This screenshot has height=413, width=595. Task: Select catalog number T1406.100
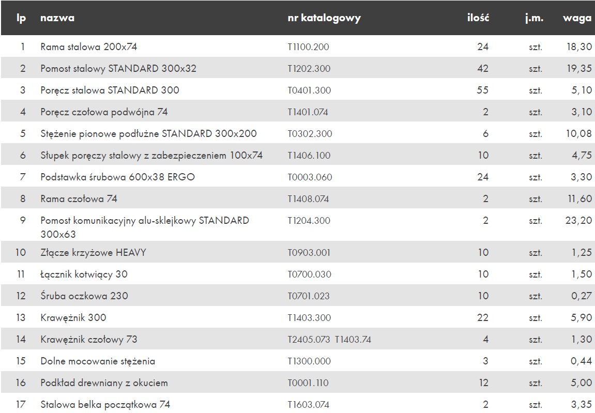(309, 156)
